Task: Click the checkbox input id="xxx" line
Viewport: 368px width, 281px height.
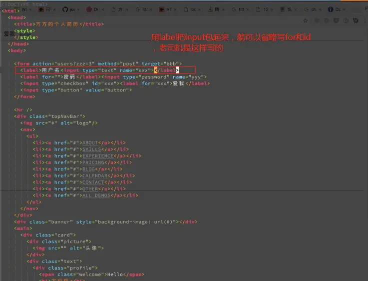Action: 115,83
